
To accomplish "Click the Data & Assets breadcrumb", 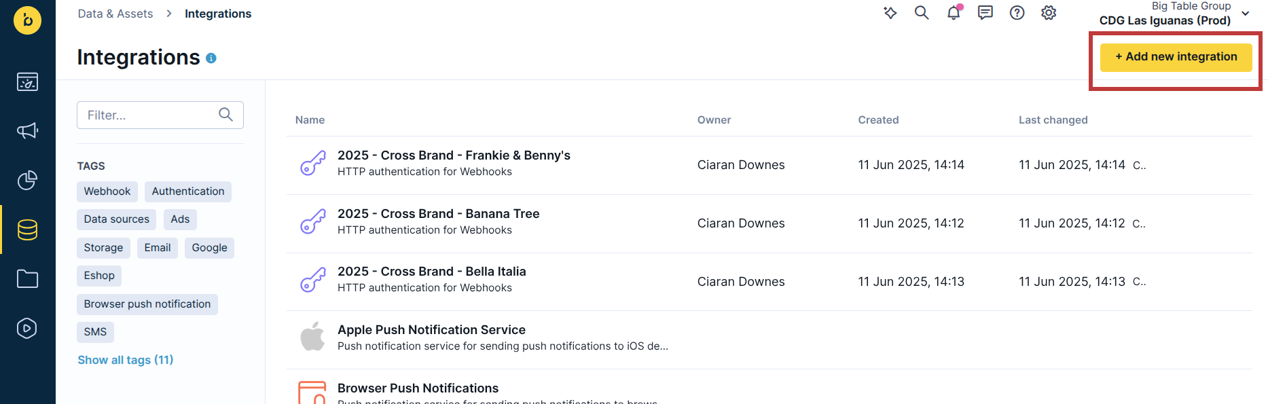I will click(x=115, y=14).
